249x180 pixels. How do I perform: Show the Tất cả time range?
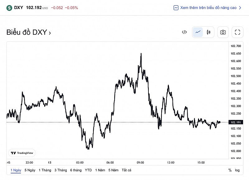pyautogui.click(x=127, y=170)
